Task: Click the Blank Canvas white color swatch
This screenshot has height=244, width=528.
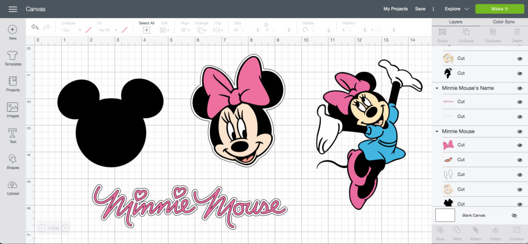Action: (x=445, y=215)
